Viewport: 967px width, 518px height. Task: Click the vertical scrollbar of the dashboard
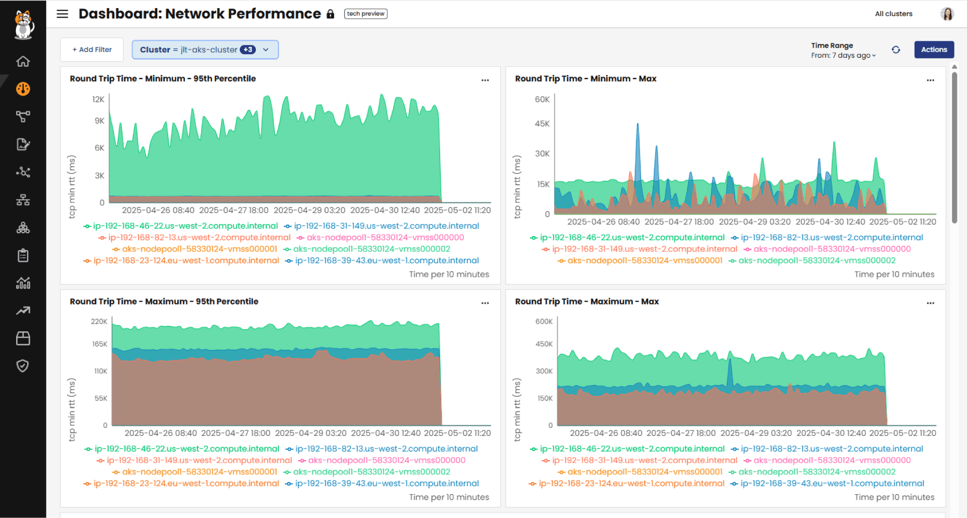point(954,147)
